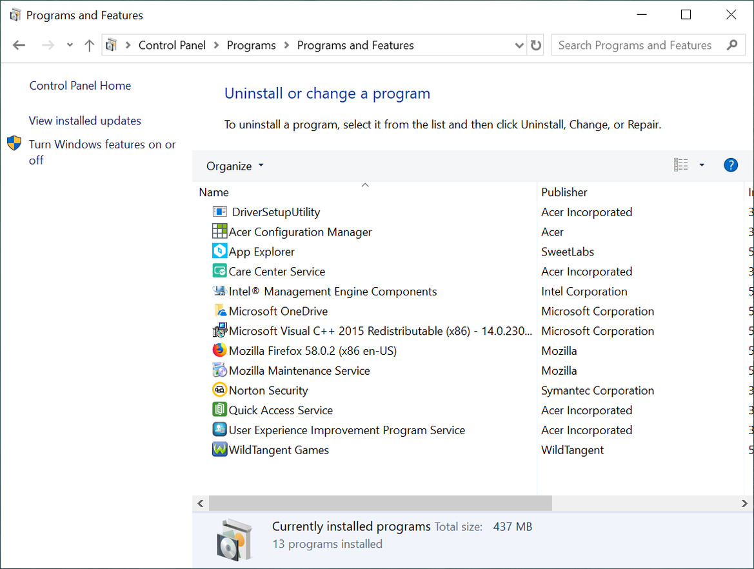
Task: Click the Microsoft OneDrive icon
Action: (x=220, y=311)
